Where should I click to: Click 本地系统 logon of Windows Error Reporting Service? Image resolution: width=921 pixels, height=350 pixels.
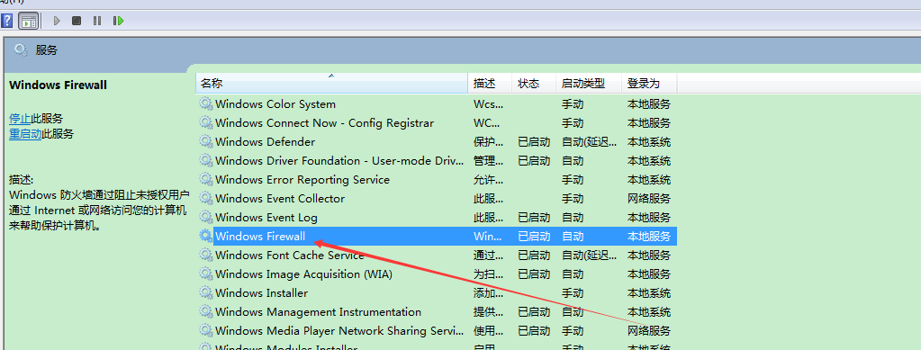[x=649, y=179]
